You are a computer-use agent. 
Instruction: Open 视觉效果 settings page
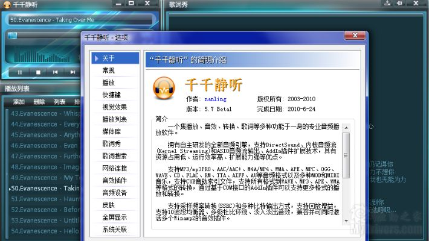[113, 107]
